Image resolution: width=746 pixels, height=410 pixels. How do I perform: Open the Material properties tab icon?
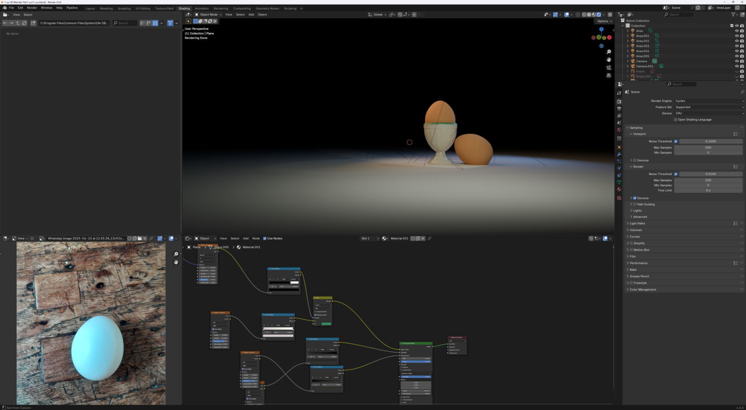click(x=619, y=190)
